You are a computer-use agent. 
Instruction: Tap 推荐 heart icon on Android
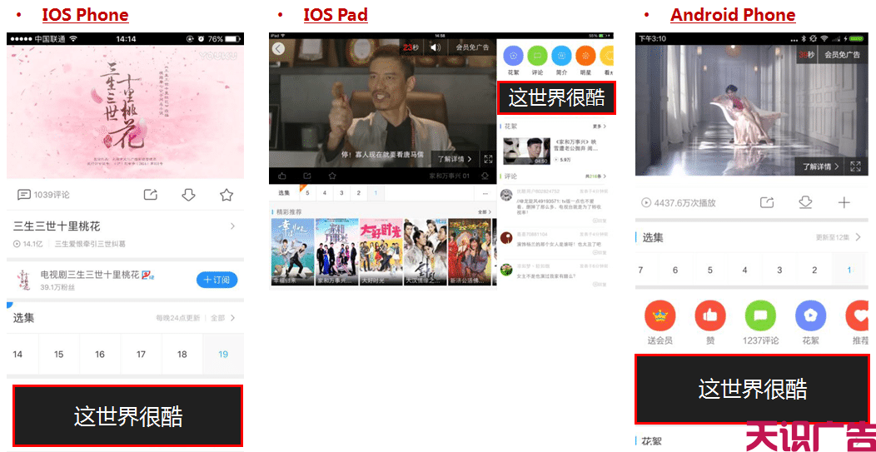(x=858, y=315)
